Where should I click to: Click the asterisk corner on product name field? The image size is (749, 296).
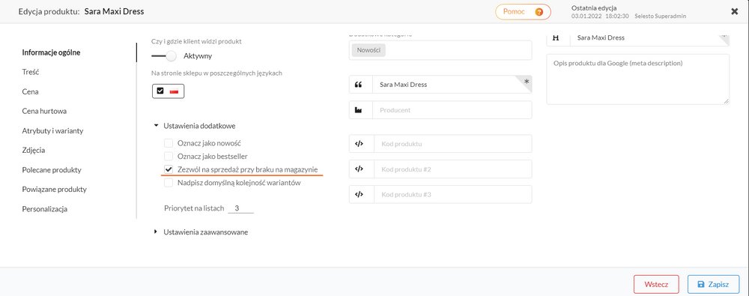click(x=527, y=81)
